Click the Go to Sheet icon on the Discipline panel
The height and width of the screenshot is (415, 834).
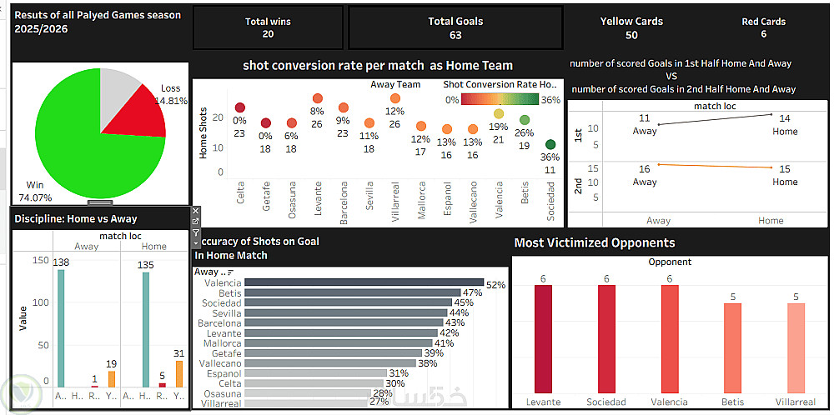click(195, 221)
